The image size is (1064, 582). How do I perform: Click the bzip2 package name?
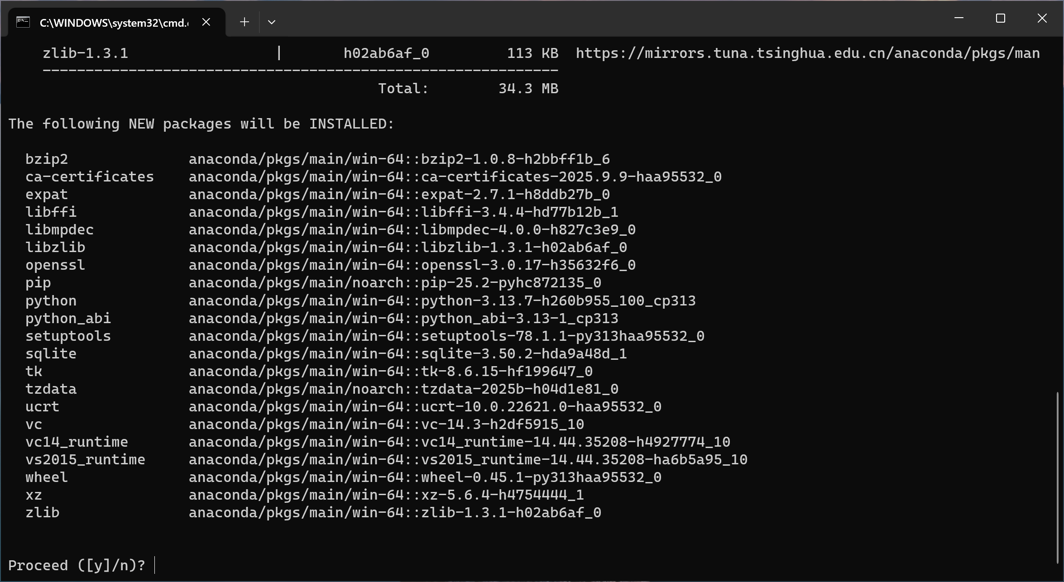click(47, 159)
